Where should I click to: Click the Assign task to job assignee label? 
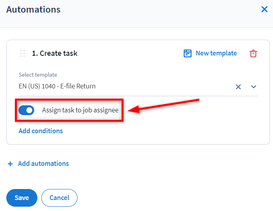click(x=80, y=110)
